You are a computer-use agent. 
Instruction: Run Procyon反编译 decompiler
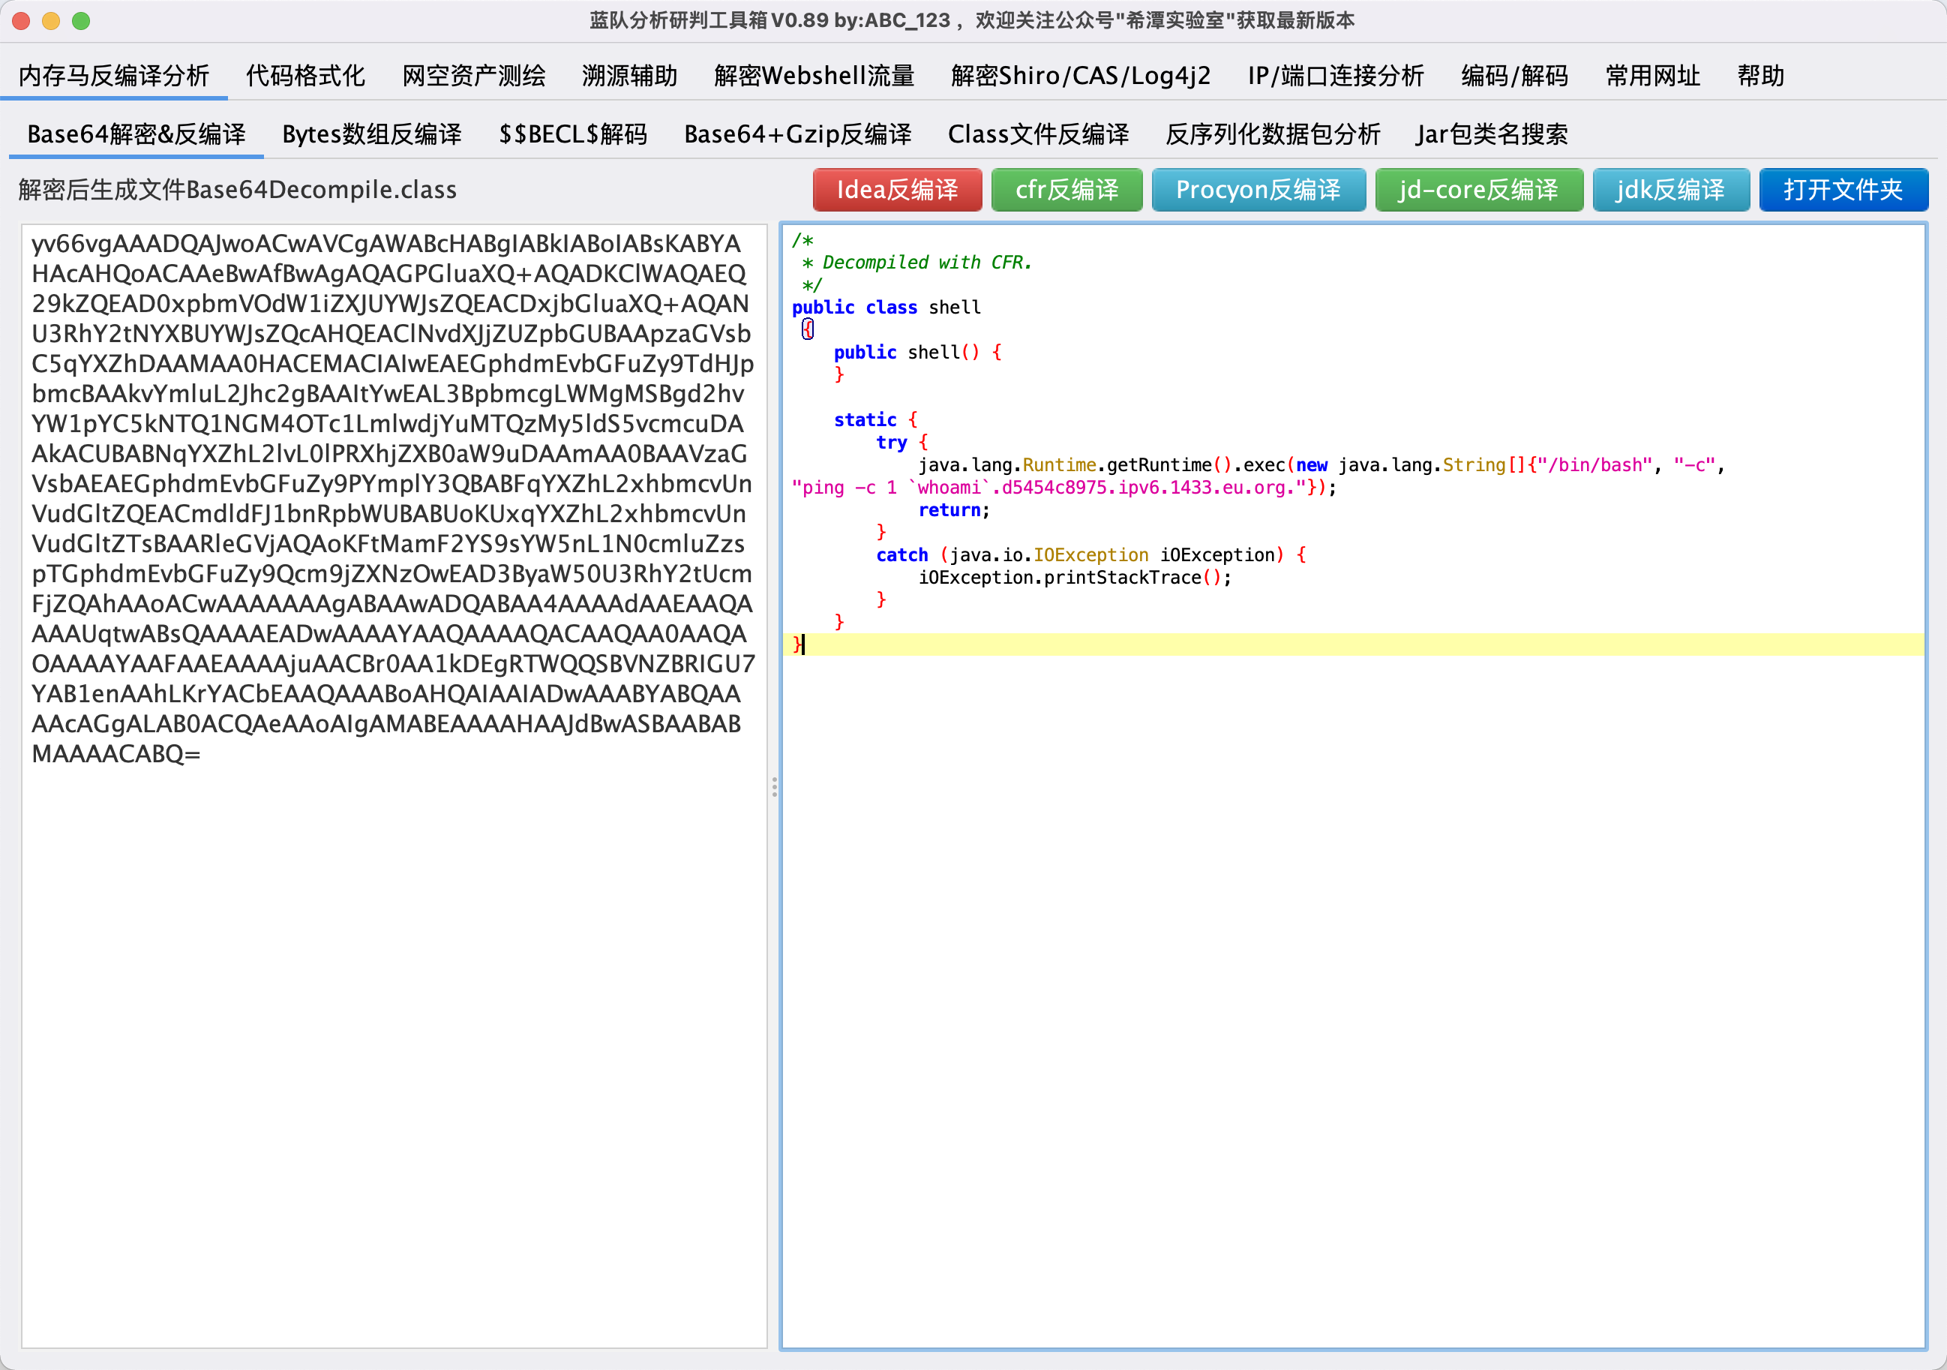click(1258, 189)
